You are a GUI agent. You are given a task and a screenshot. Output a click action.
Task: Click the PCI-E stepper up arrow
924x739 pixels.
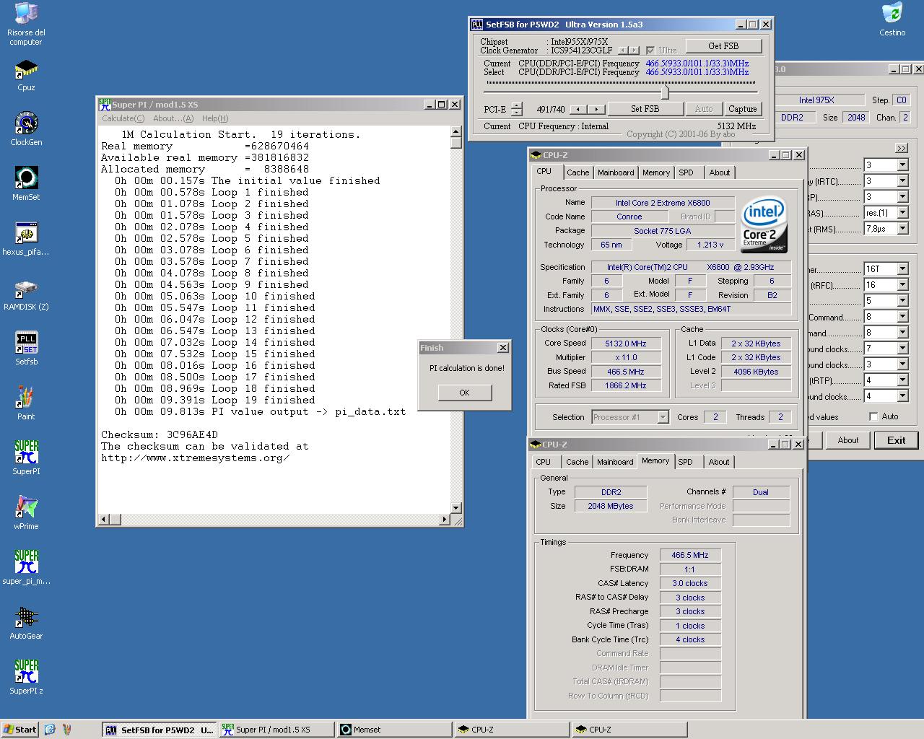[517, 105]
